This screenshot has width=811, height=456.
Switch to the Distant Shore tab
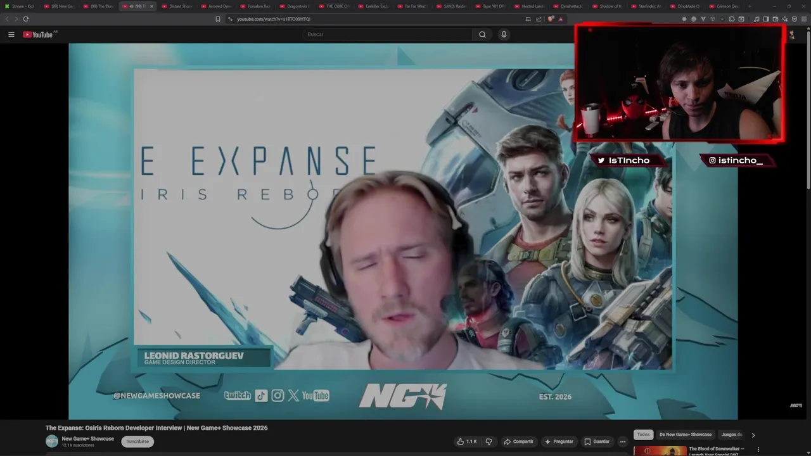click(177, 6)
